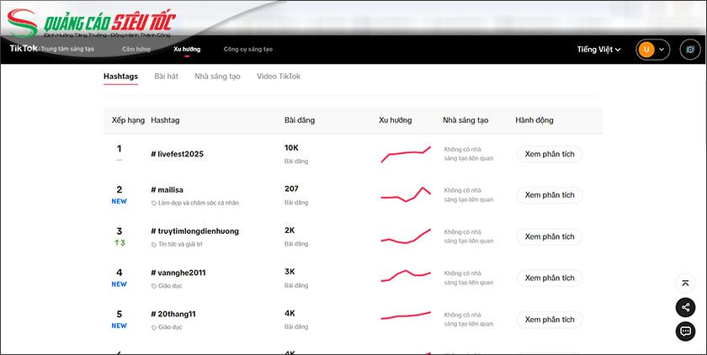Click the 2K post count
Image resolution: width=707 pixels, height=355 pixels.
(x=290, y=230)
